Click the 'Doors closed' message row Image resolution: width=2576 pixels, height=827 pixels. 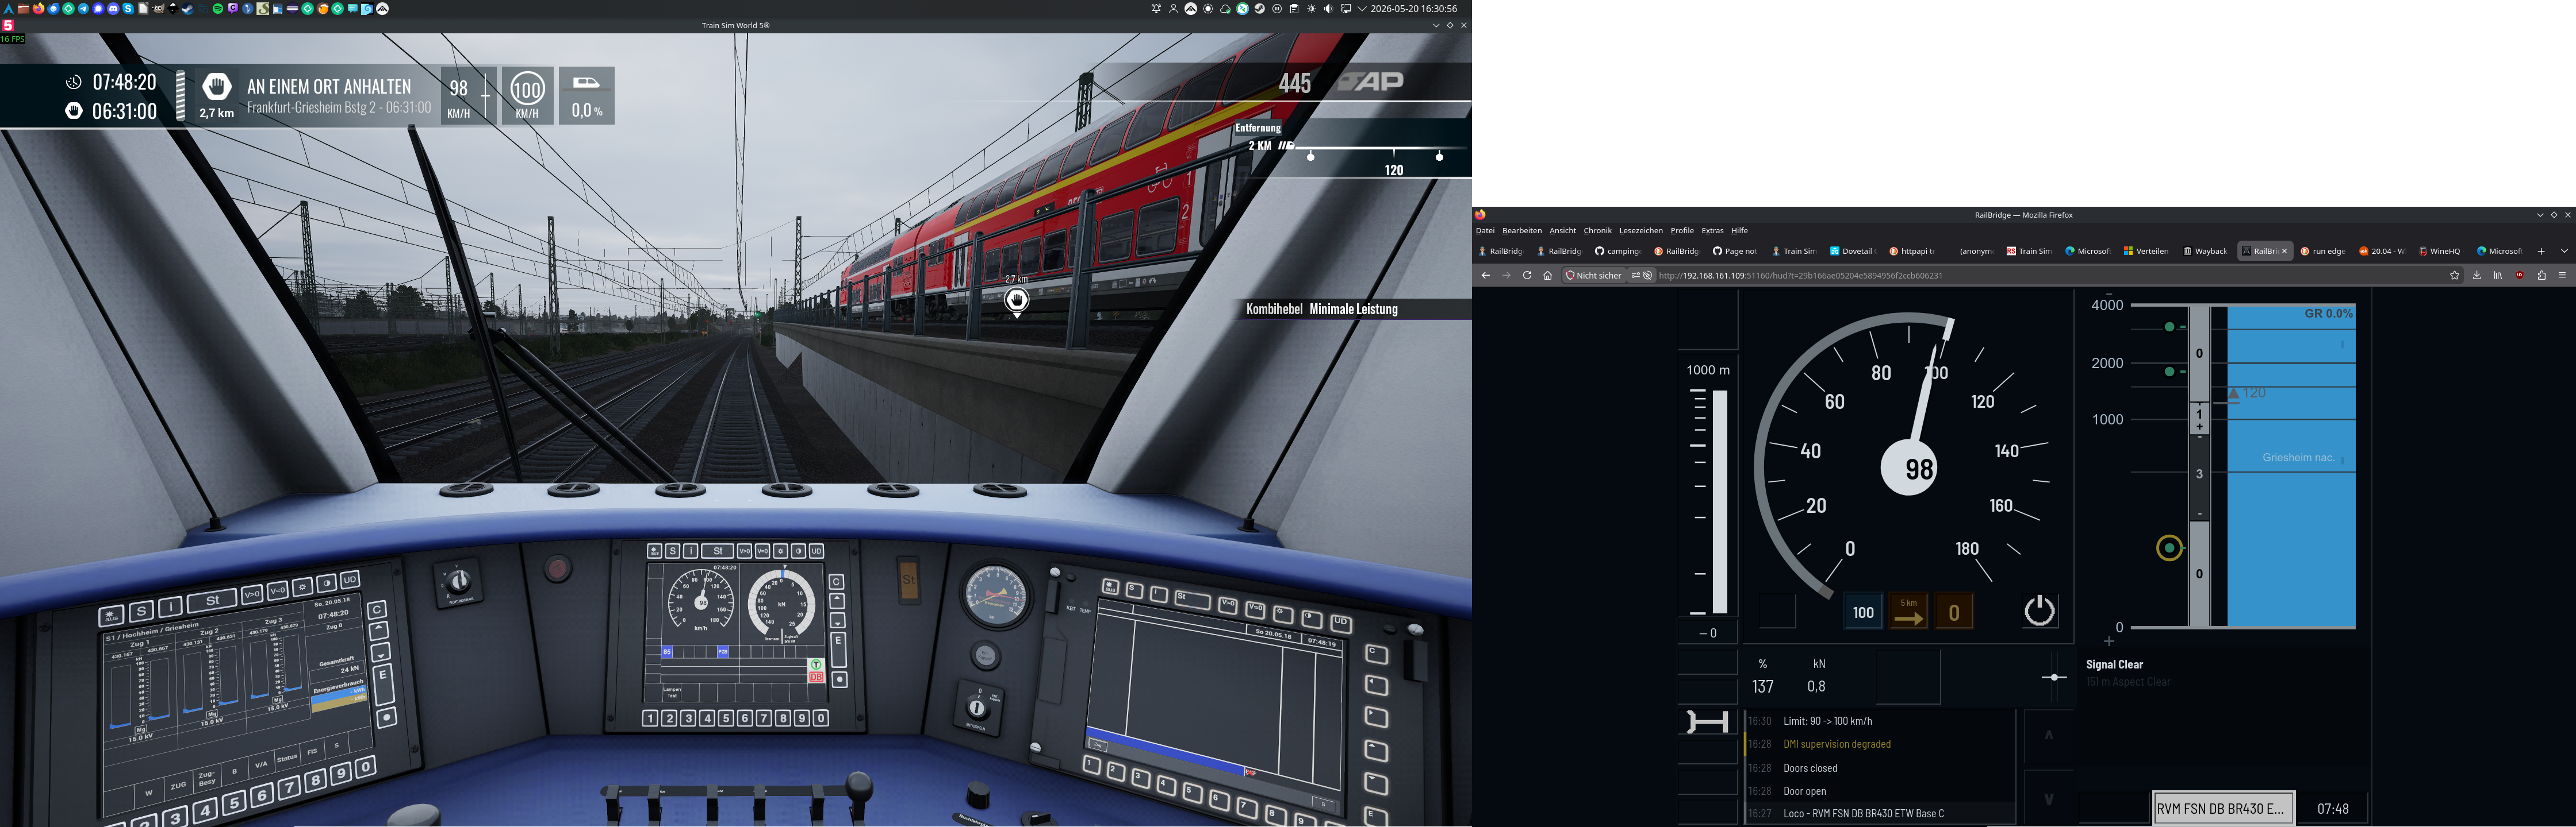[1880, 768]
